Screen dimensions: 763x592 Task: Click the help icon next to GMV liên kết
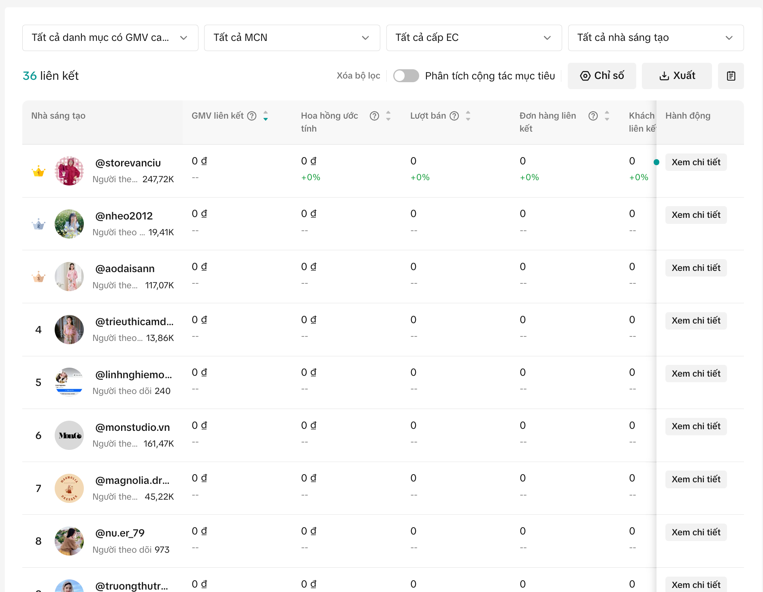[x=252, y=116]
